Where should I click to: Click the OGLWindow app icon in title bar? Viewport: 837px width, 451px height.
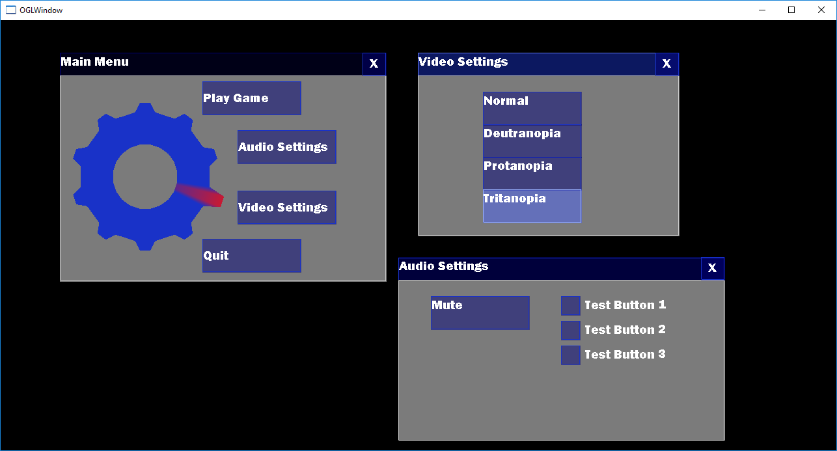click(x=10, y=10)
